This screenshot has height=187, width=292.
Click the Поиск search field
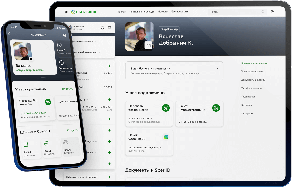click(x=237, y=11)
